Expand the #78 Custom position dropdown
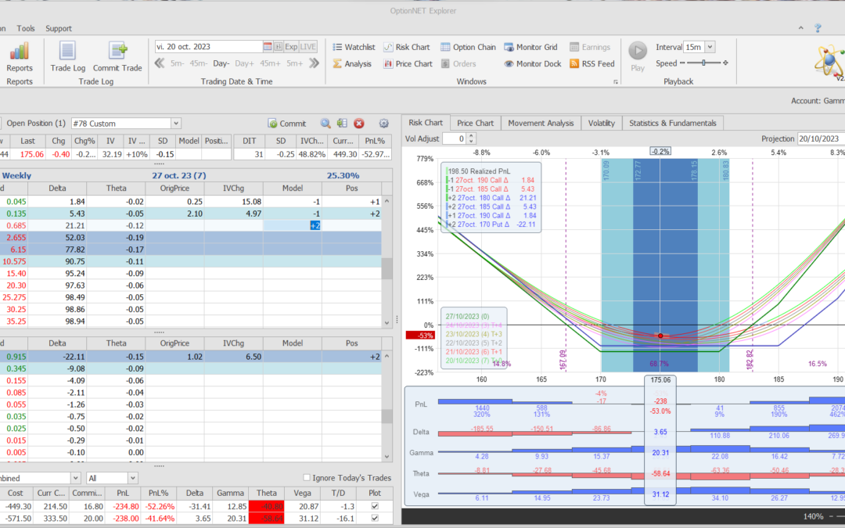 (175, 124)
